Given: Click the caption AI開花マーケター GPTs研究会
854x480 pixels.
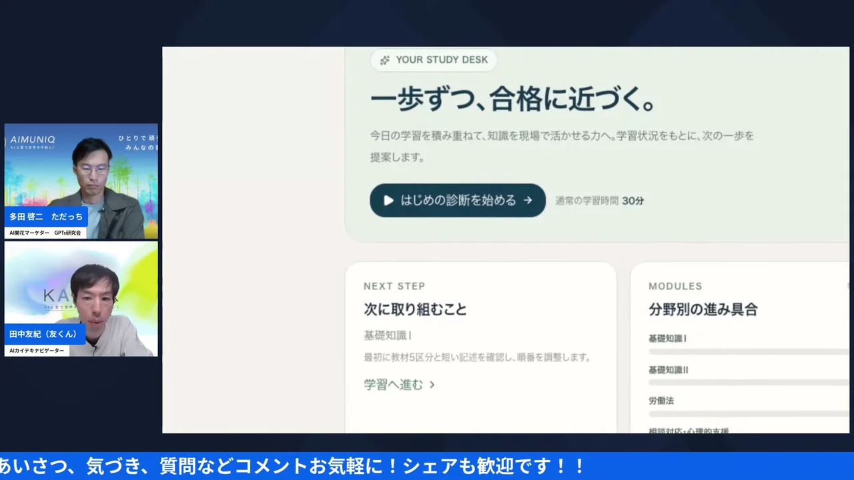Looking at the screenshot, I should point(45,233).
